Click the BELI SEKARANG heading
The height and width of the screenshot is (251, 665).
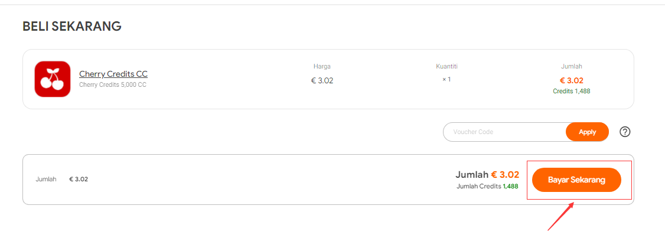pos(72,27)
